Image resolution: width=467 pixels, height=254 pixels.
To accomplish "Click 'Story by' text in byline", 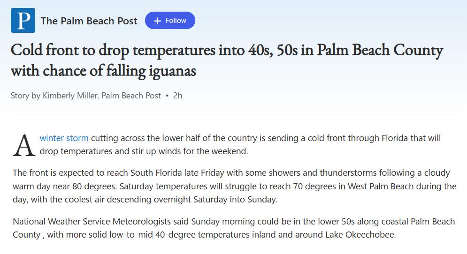I will 25,96.
